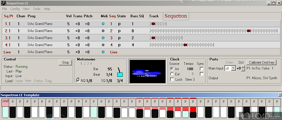The height and width of the screenshot is (120, 282).
Task: Click the Sequetron app icon in title bar
Action: click(x=3, y=3)
